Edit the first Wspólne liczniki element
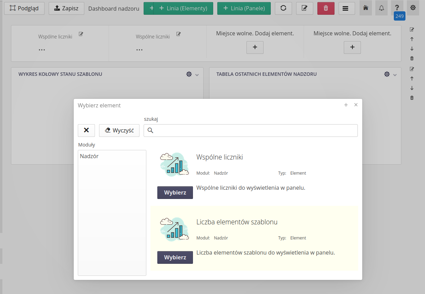 (x=81, y=34)
